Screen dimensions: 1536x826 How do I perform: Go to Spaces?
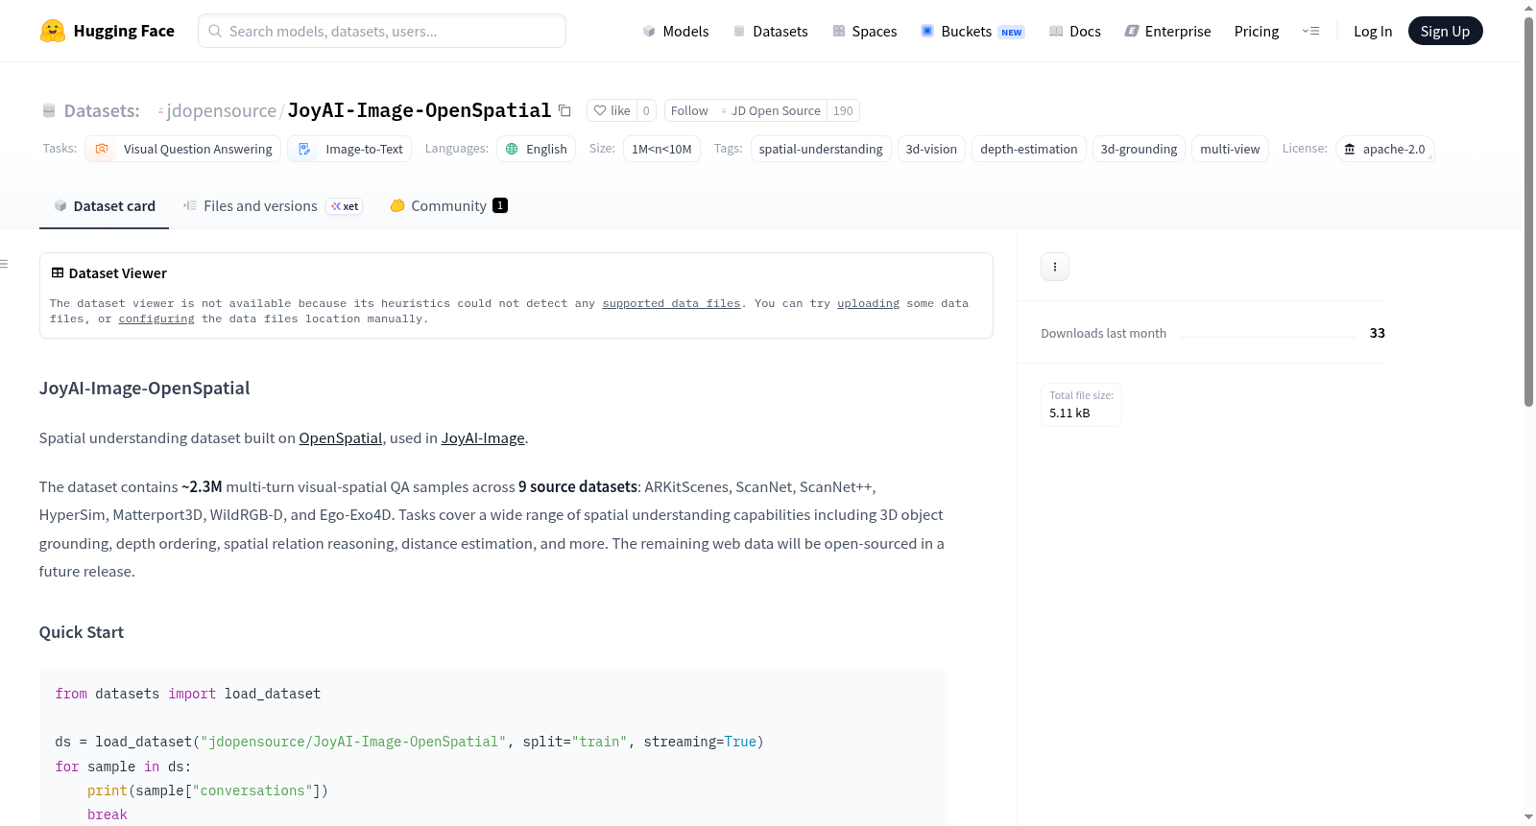click(x=865, y=31)
